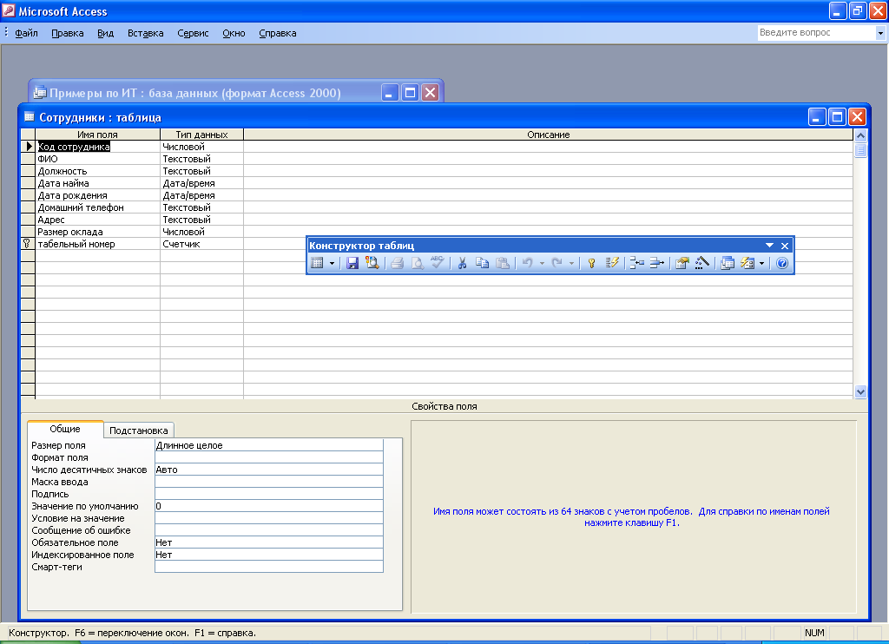Open the Справка menu
The width and height of the screenshot is (889, 644).
(278, 33)
